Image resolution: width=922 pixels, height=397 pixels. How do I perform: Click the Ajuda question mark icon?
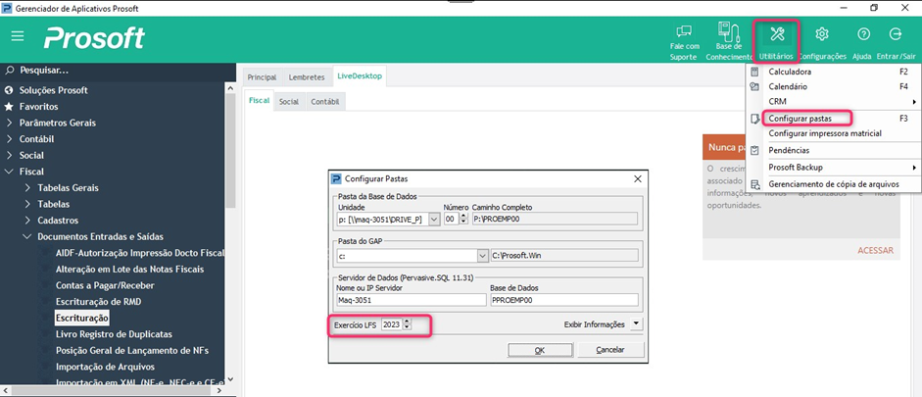point(863,34)
